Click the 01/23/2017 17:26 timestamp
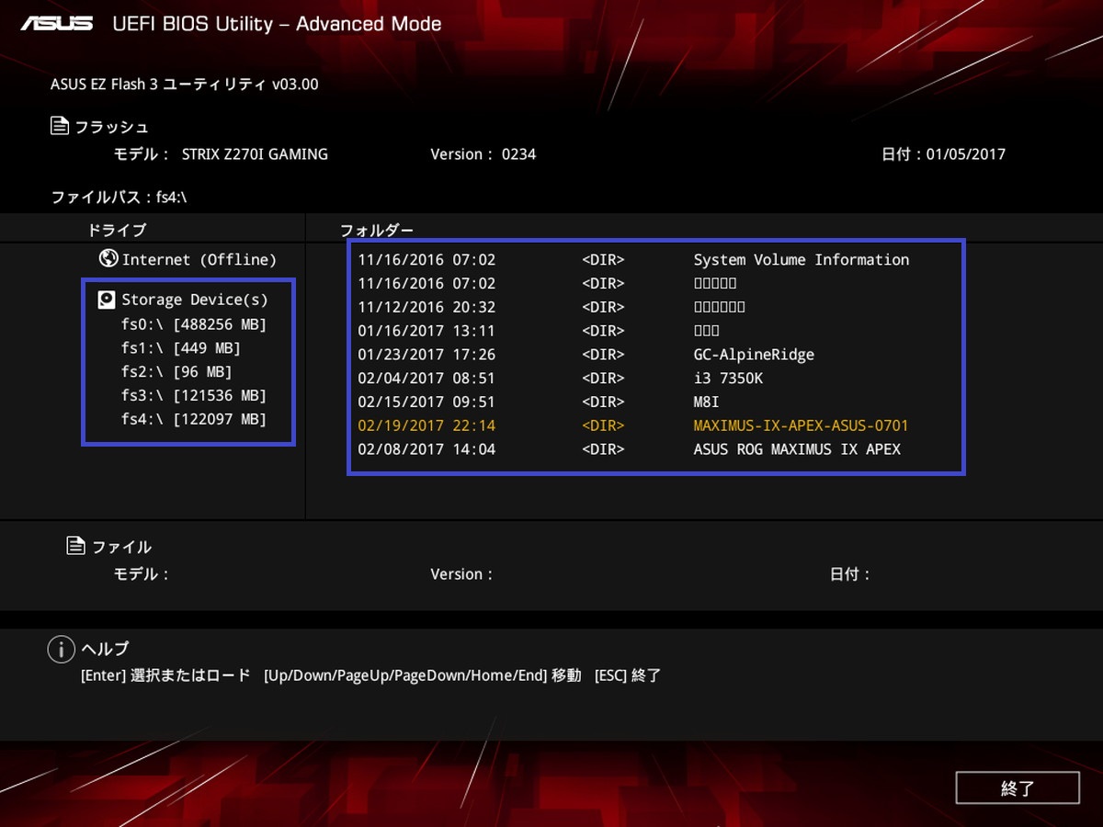This screenshot has height=827, width=1103. (426, 355)
